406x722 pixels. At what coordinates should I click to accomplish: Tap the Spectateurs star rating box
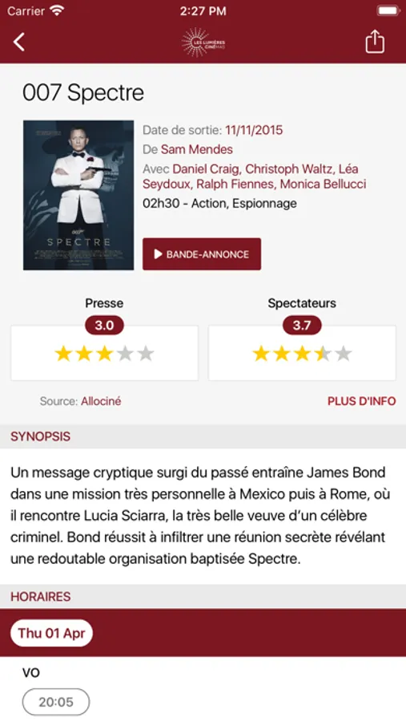pyautogui.click(x=302, y=353)
